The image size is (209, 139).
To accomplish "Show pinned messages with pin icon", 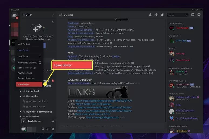I will pos(156,15).
